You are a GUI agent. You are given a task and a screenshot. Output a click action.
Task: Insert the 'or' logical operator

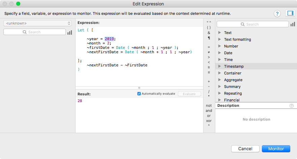(x=209, y=116)
